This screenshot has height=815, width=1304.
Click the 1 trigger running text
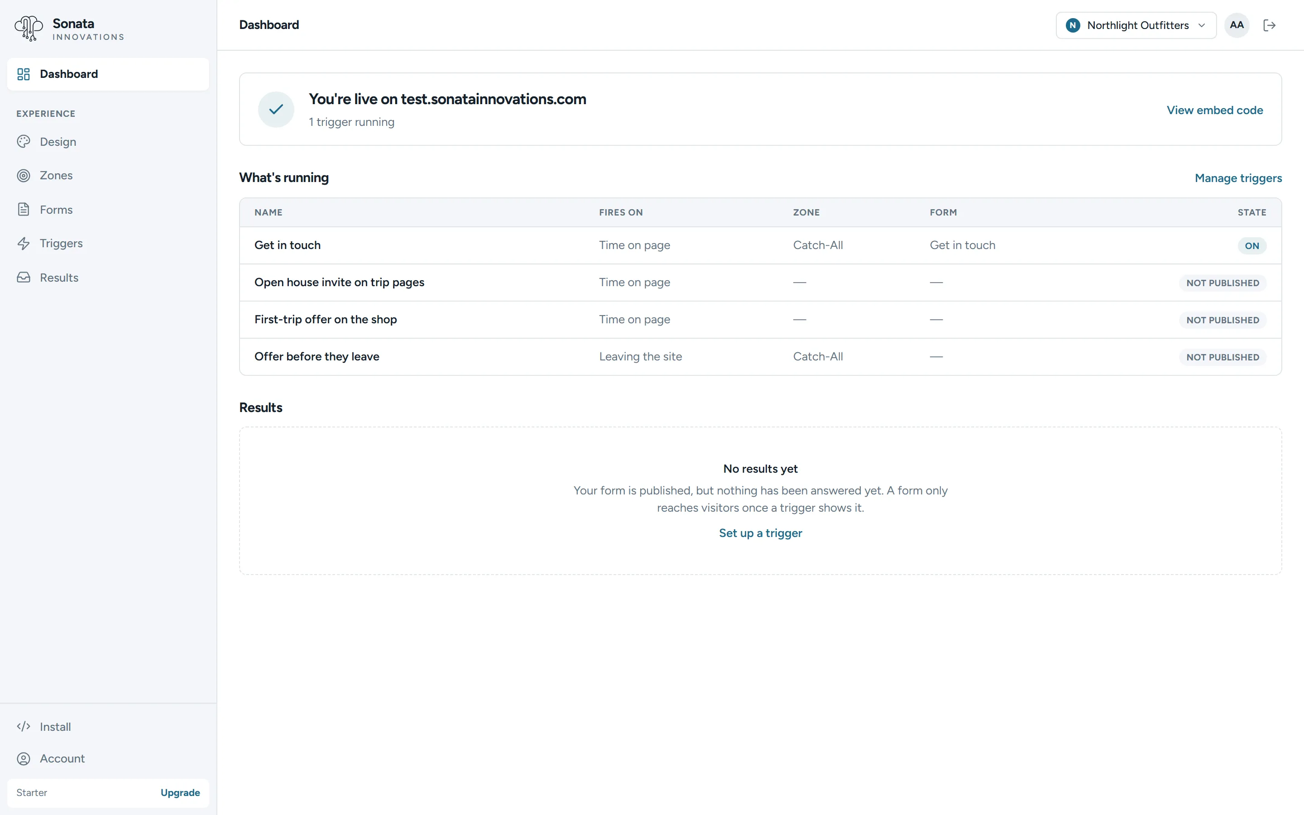click(351, 122)
